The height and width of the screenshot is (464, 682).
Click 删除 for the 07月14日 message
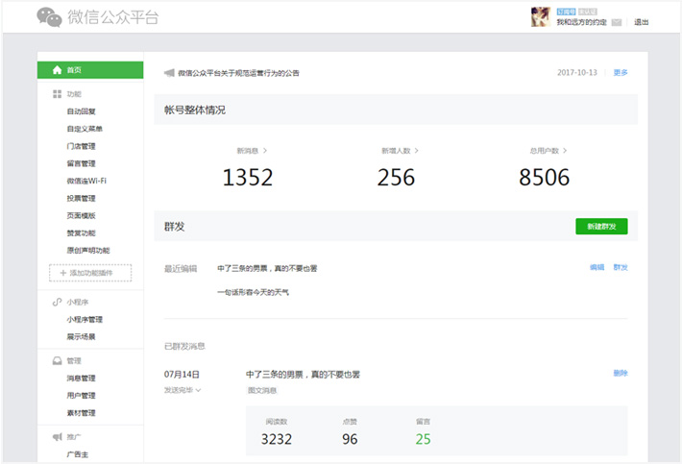coord(621,373)
